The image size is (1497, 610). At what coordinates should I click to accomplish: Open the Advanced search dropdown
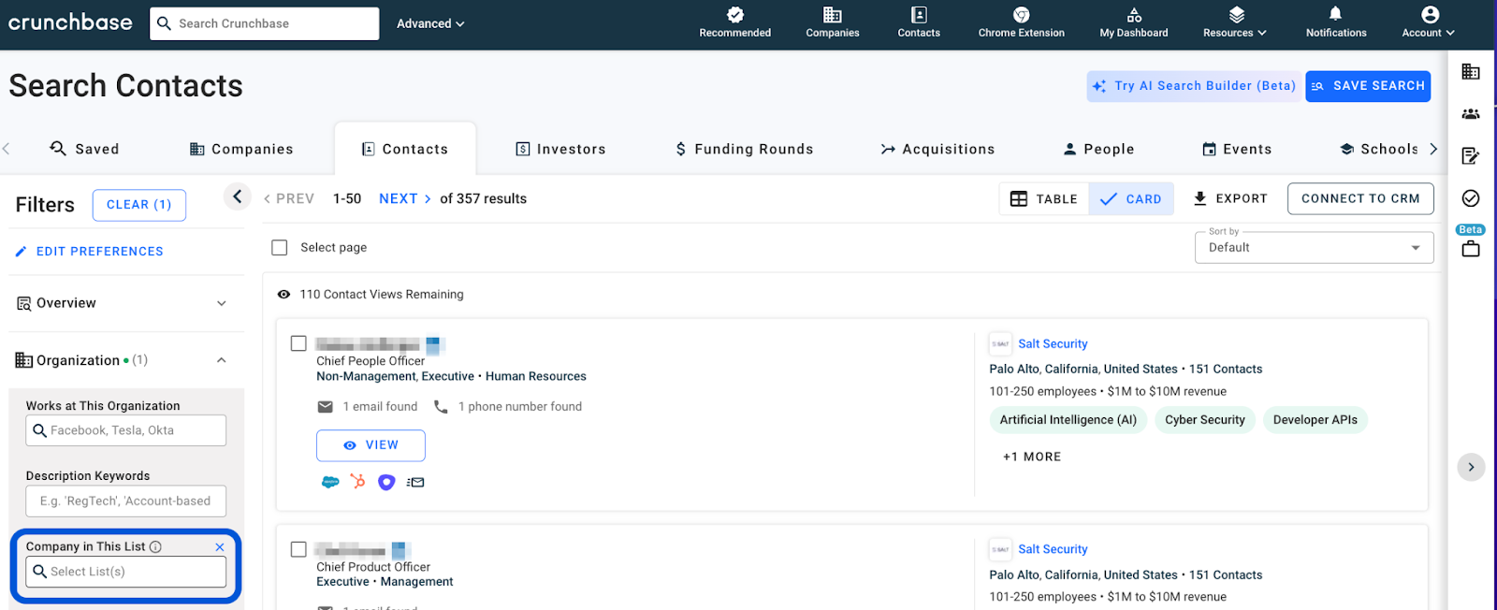(430, 23)
